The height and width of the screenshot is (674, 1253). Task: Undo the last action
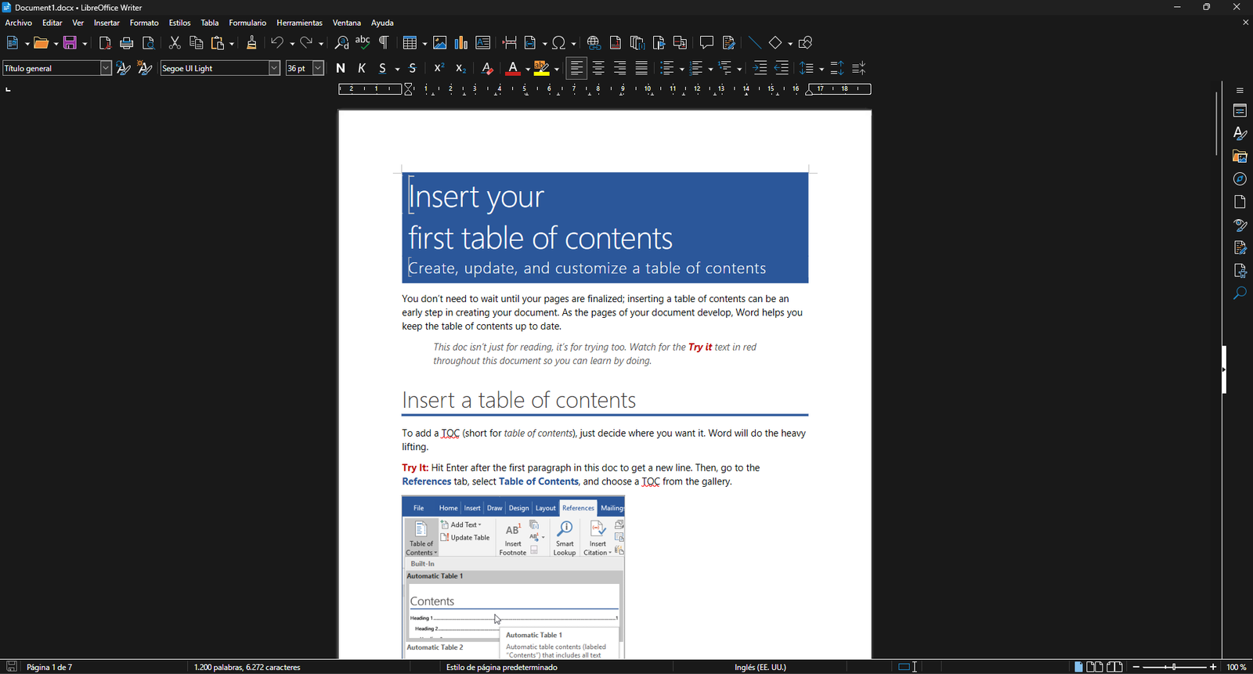277,43
